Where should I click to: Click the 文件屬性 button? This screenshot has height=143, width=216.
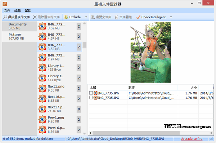[x=123, y=17]
